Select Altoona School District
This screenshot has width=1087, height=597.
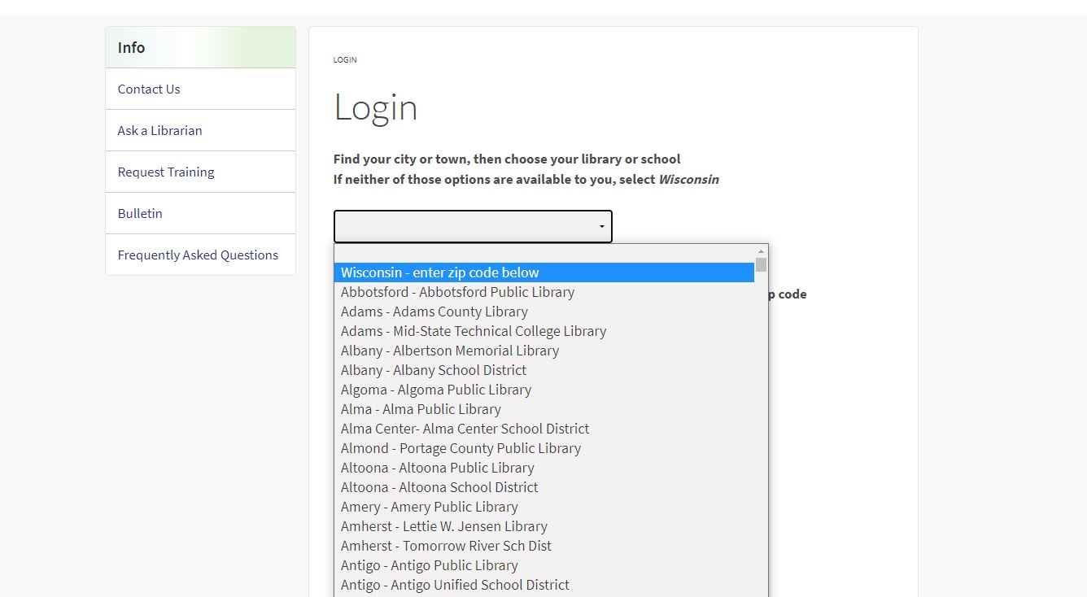tap(439, 487)
